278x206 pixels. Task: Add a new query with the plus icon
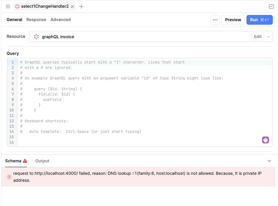coord(81,6)
